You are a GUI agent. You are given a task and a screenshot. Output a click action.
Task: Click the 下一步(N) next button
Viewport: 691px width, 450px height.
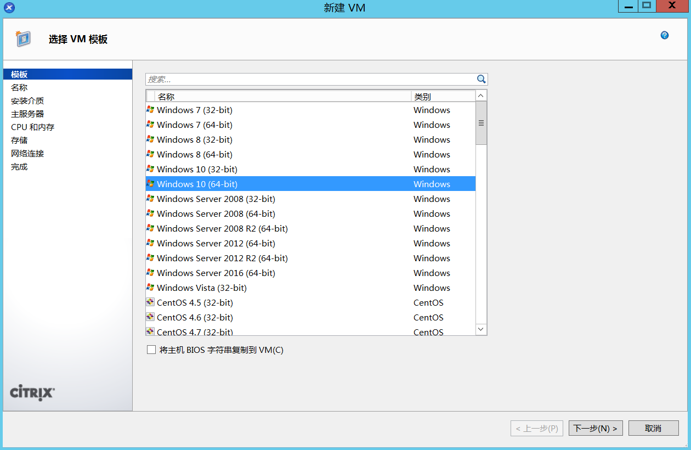(596, 428)
